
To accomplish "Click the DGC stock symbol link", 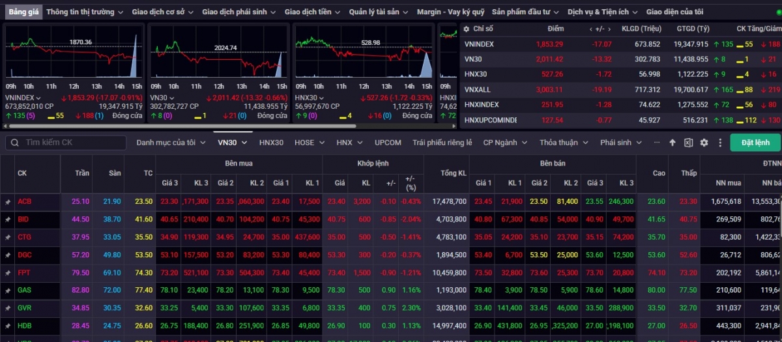I will pyautogui.click(x=24, y=255).
